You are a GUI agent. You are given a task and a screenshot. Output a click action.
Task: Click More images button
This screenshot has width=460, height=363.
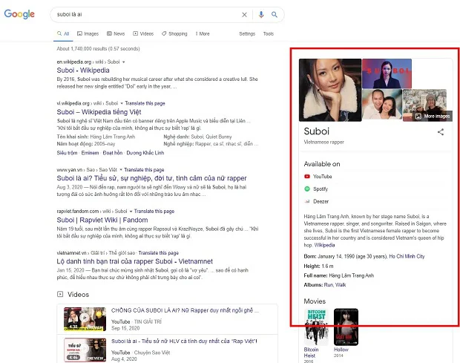(x=433, y=116)
